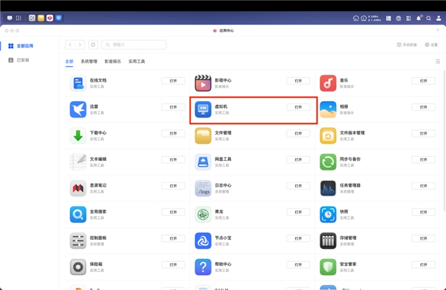The height and width of the screenshot is (290, 446).
Task: Click the CPU usage indicator in top bar
Action: [x=356, y=19]
